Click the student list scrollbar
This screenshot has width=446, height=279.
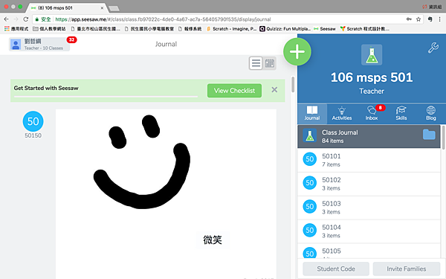(x=444, y=137)
